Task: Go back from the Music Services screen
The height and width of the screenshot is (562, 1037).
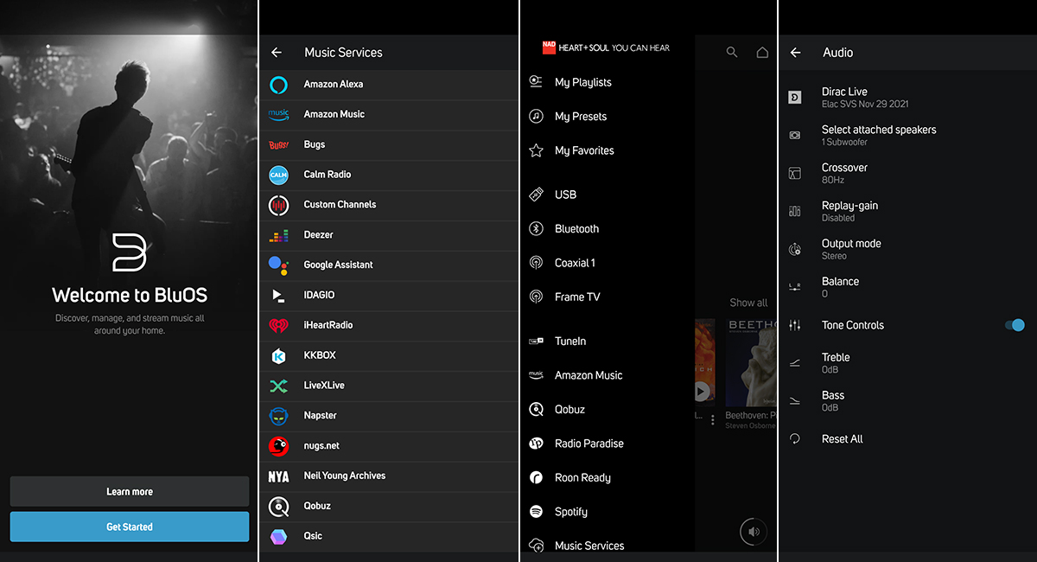Action: (x=277, y=53)
